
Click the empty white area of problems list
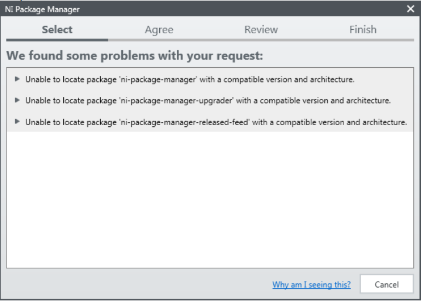click(x=211, y=199)
